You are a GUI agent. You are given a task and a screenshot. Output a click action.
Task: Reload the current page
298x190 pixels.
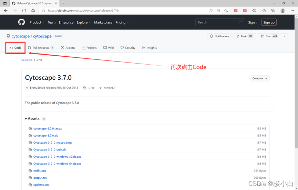24,11
